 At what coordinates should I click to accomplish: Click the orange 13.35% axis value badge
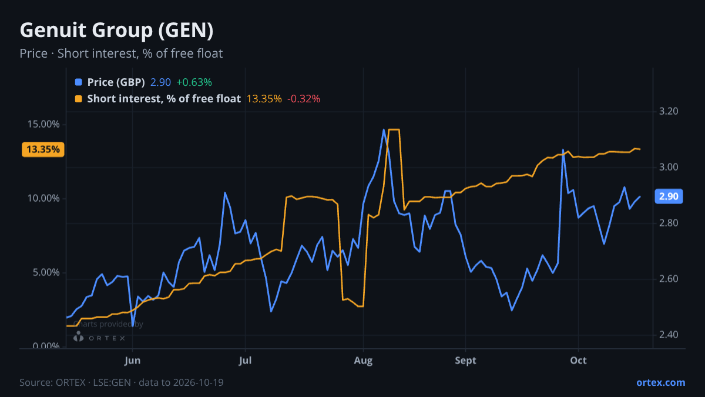point(43,149)
